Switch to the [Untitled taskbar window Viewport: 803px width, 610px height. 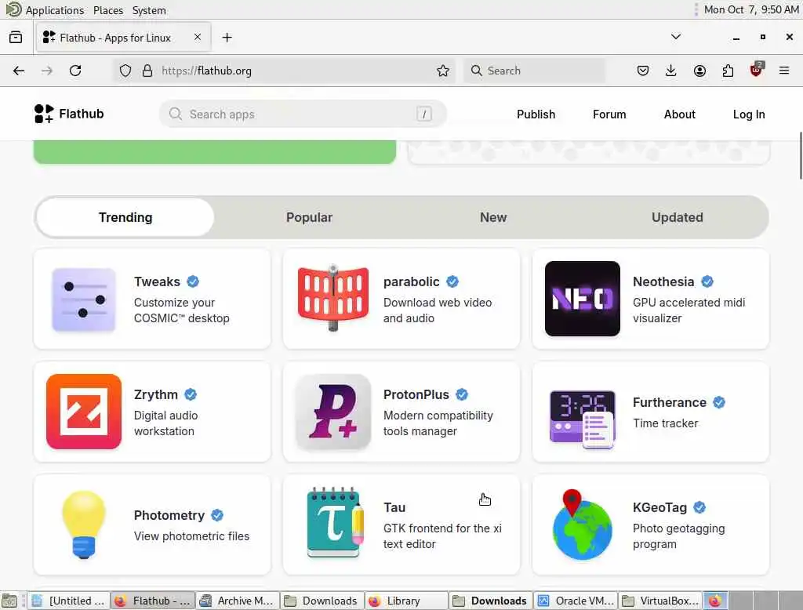coord(69,601)
